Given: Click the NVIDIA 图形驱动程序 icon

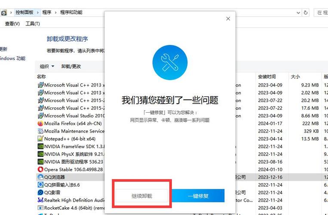Looking at the screenshot, I should click(40, 162).
